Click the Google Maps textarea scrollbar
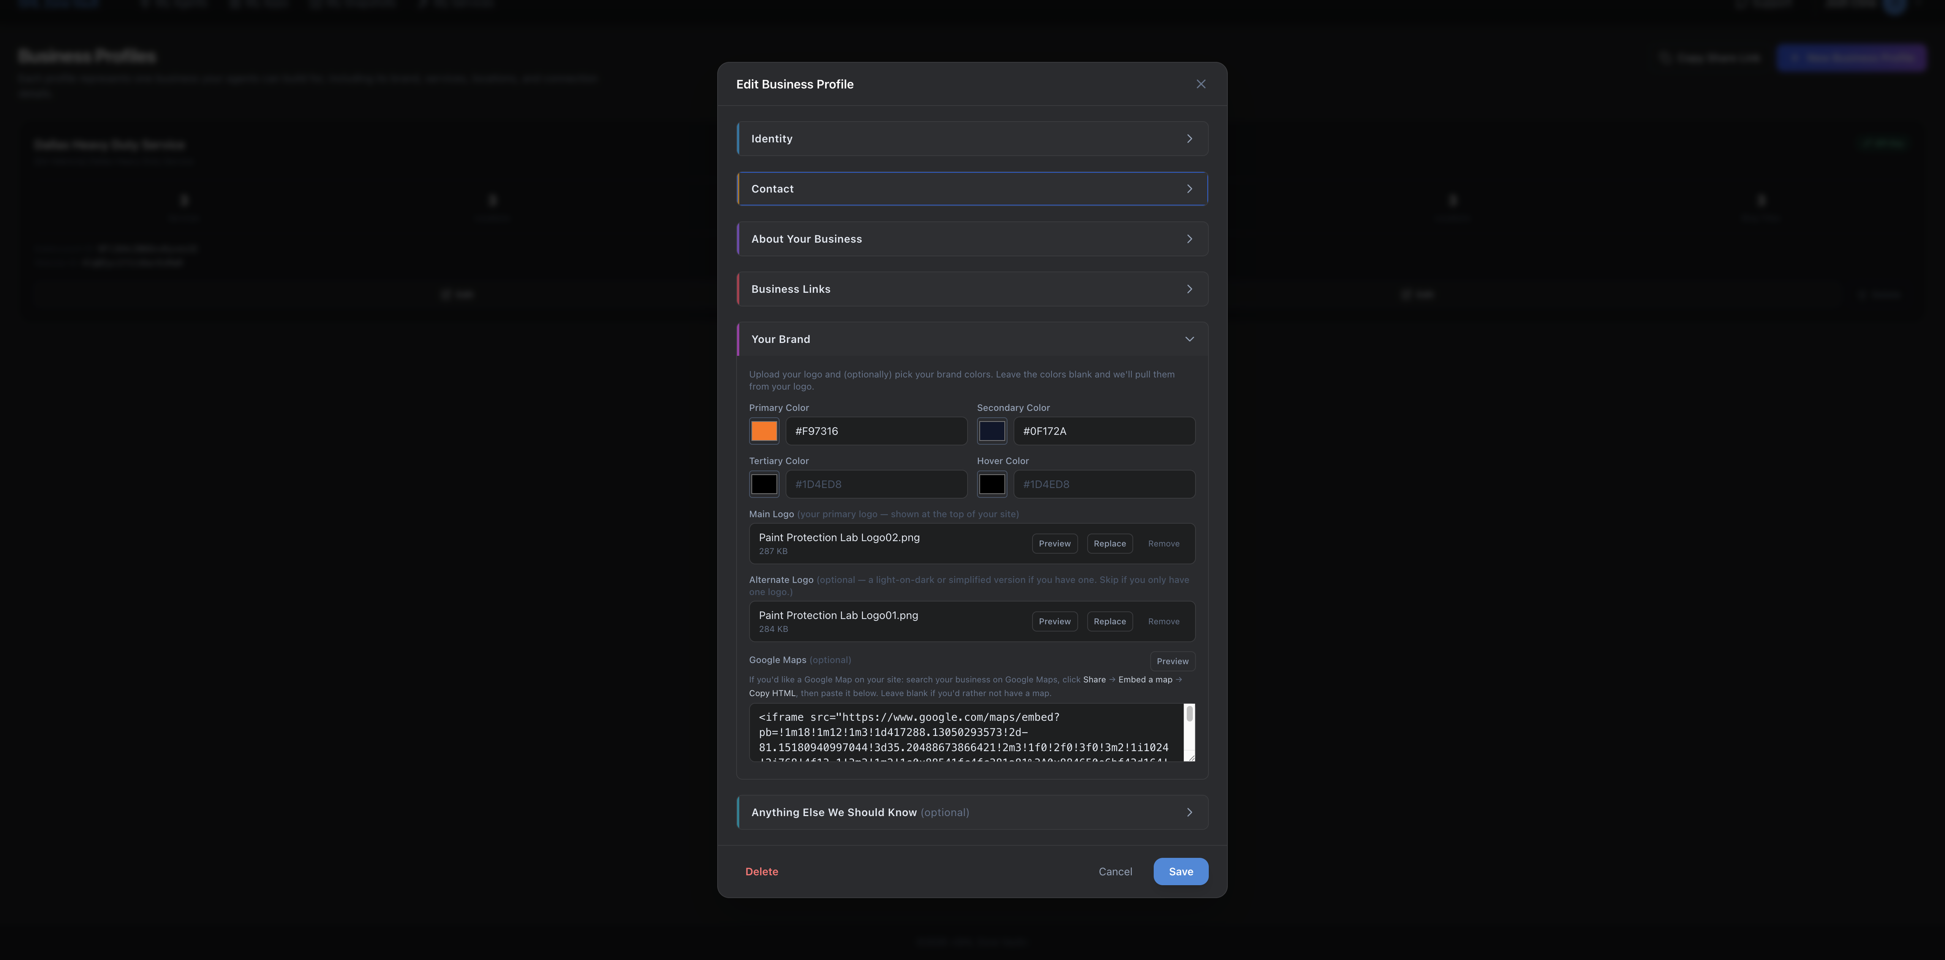This screenshot has height=960, width=1945. point(1189,714)
